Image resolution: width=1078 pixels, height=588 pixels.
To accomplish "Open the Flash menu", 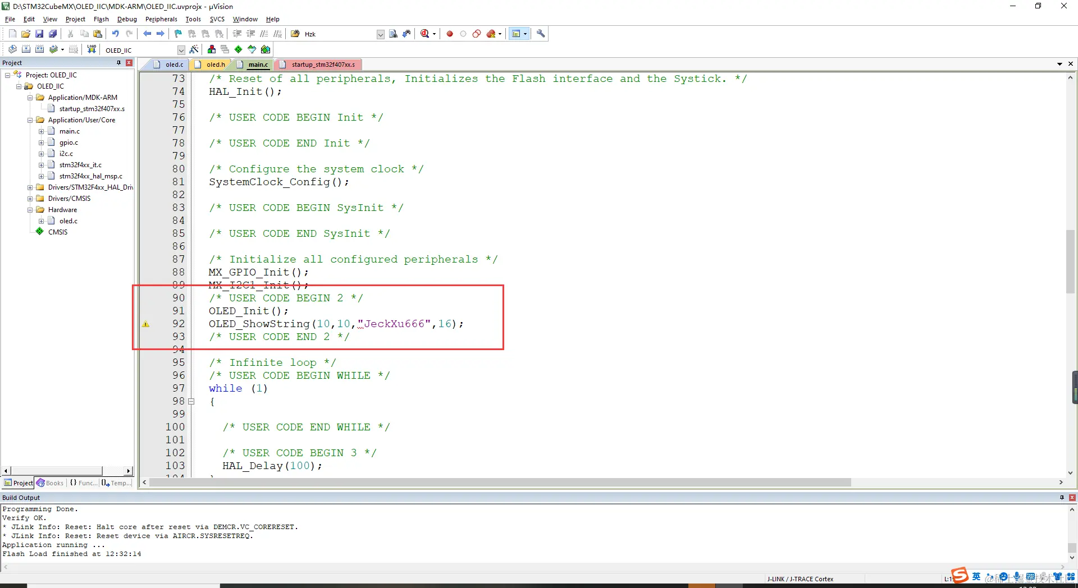I will click(x=101, y=19).
